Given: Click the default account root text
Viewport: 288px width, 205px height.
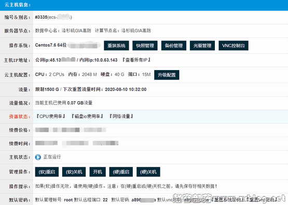Looking at the screenshot, I should point(68,200).
